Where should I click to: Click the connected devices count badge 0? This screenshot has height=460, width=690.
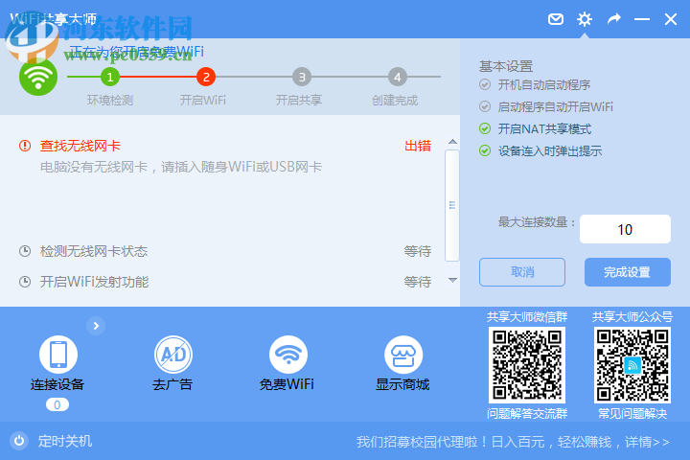[x=57, y=404]
